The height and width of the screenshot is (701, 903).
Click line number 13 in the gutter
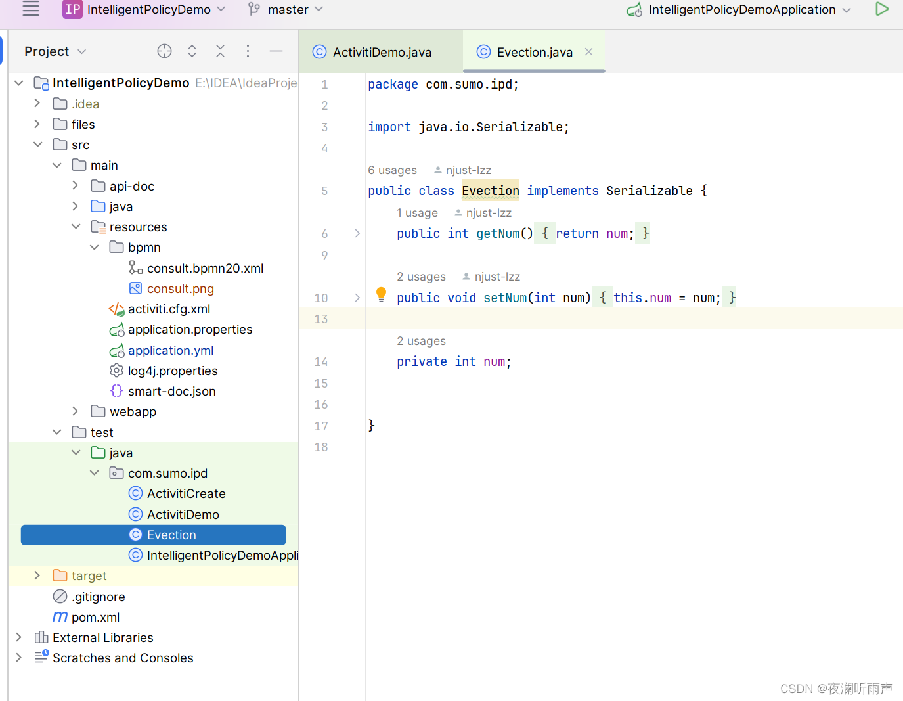click(320, 319)
